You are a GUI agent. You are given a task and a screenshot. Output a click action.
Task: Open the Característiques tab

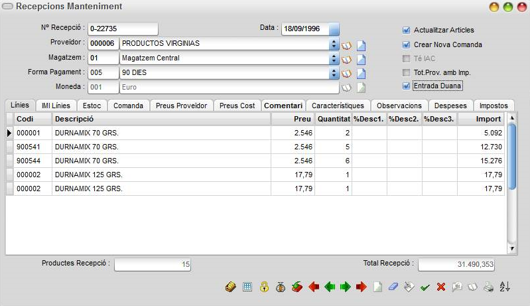click(x=338, y=106)
